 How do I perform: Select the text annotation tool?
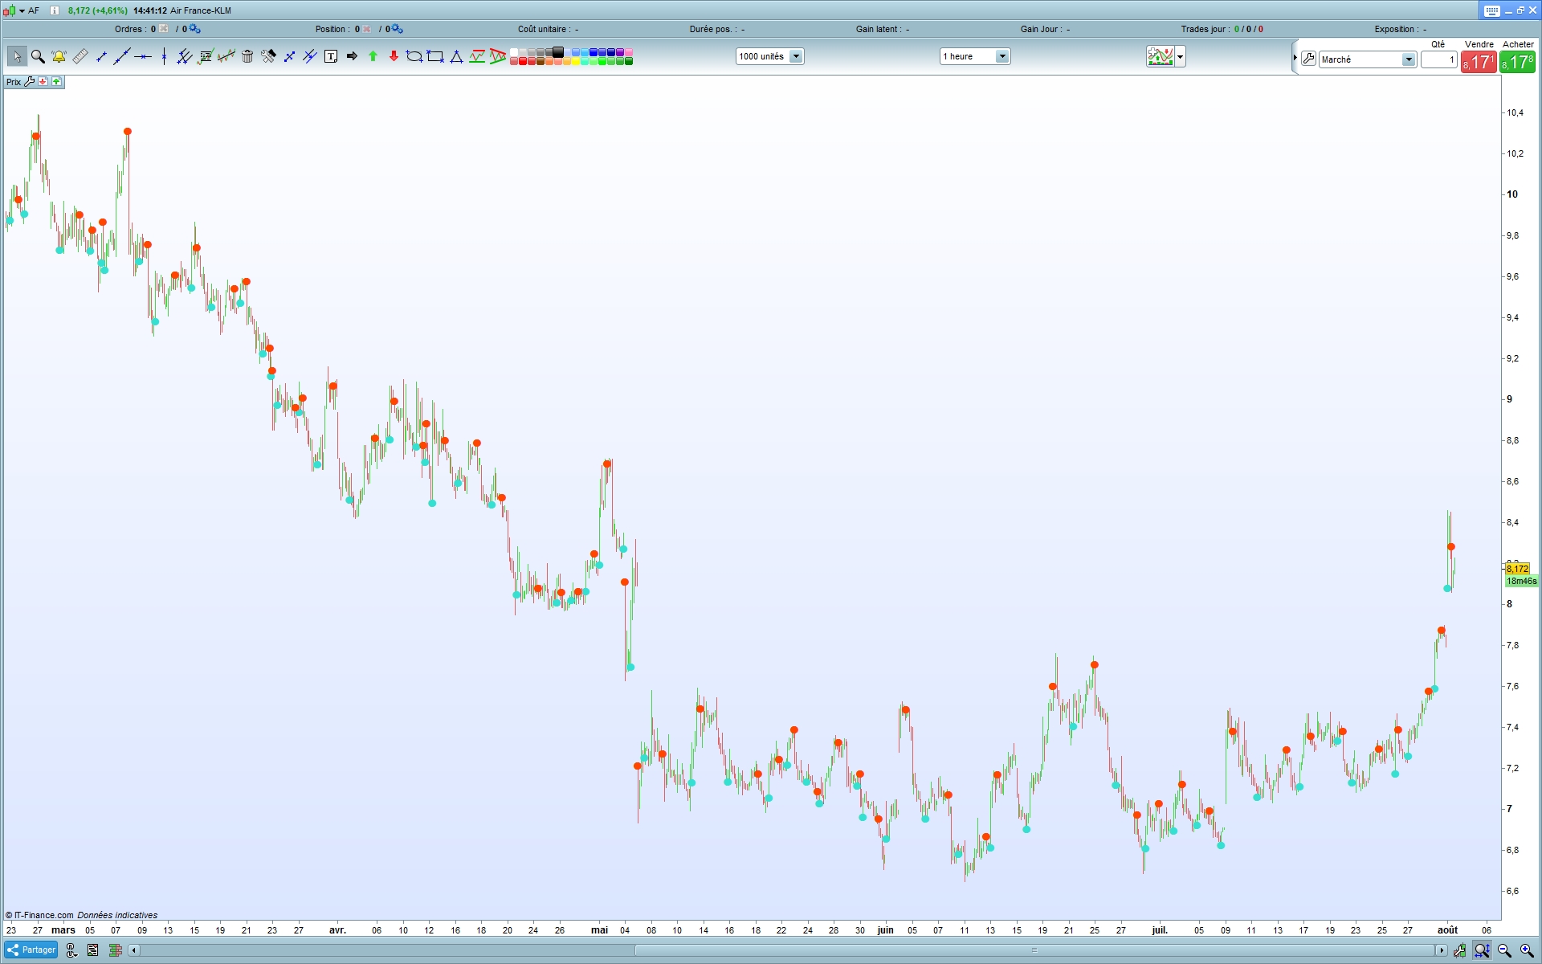tap(331, 56)
